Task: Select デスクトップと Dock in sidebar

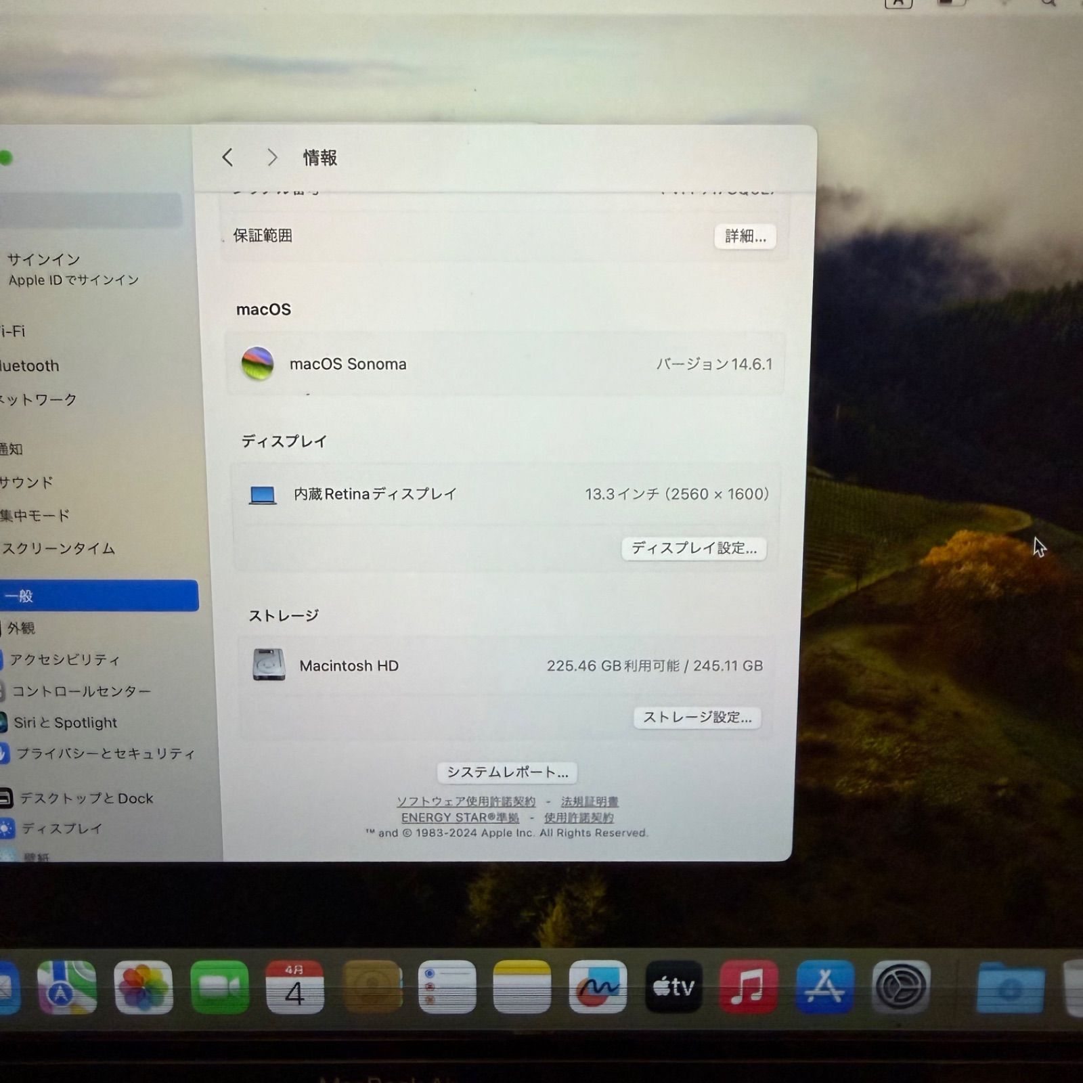Action: coord(86,798)
